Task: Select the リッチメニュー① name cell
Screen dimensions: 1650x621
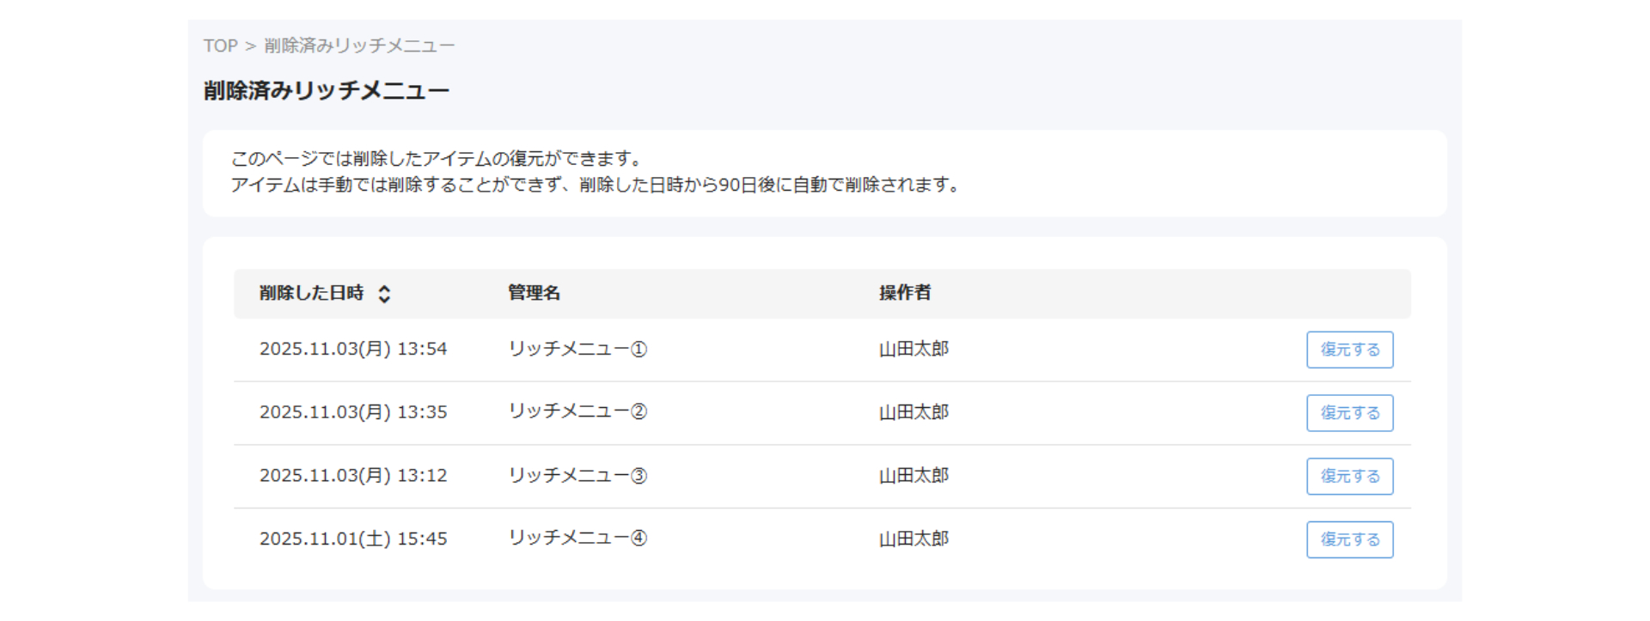Action: (x=577, y=349)
